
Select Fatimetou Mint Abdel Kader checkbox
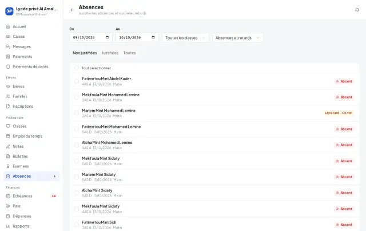coord(77,81)
